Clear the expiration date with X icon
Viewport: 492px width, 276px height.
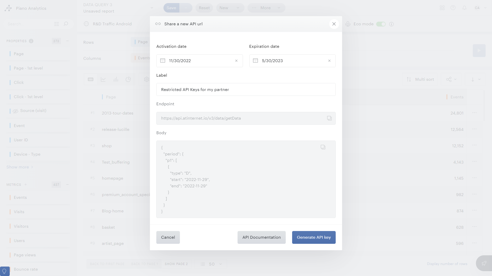click(x=329, y=61)
